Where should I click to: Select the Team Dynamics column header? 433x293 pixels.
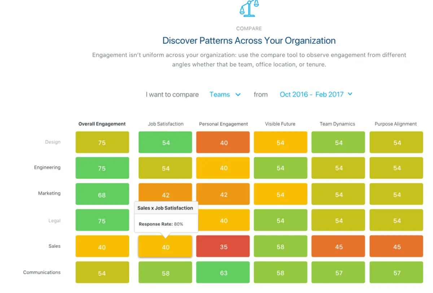[x=337, y=124]
